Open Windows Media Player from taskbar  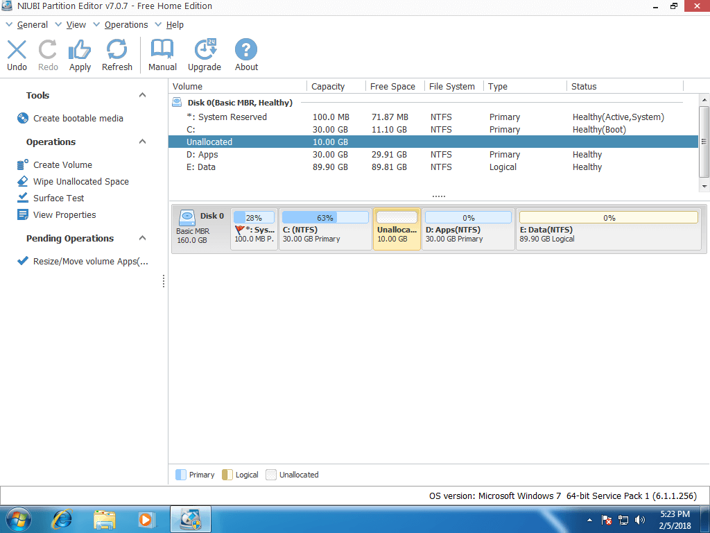[146, 519]
